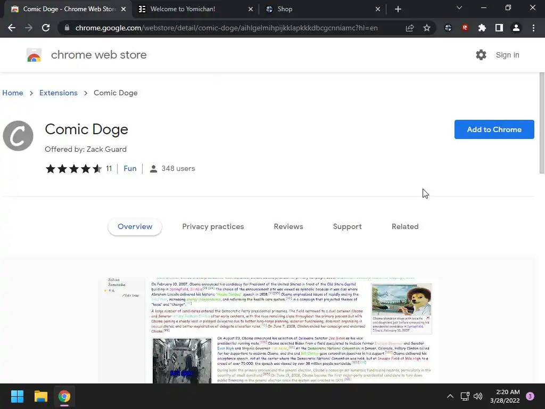Click the extension screenshot preview

point(268,330)
